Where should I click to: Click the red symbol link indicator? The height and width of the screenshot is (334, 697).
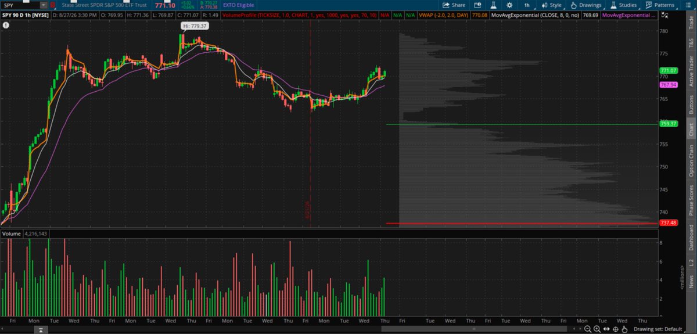click(52, 5)
